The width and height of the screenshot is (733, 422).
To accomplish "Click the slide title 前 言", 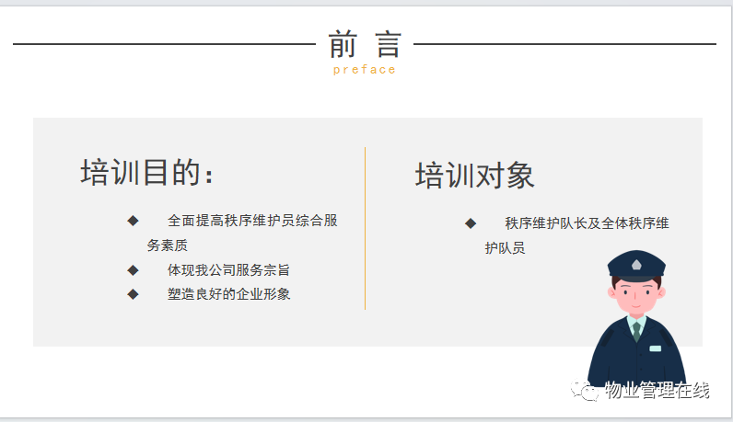I will (365, 44).
